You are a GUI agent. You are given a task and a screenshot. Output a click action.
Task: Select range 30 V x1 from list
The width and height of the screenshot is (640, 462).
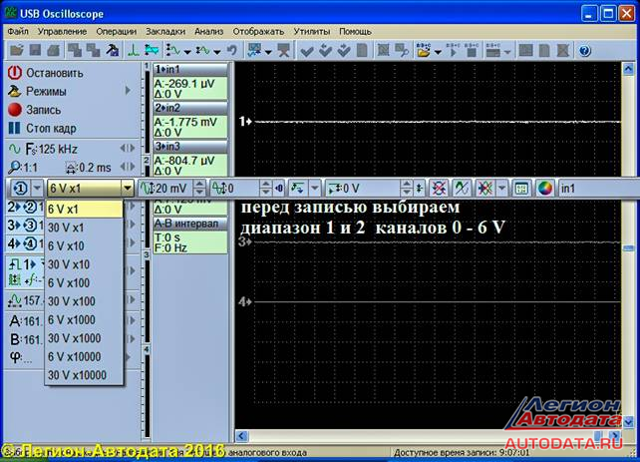pyautogui.click(x=84, y=228)
